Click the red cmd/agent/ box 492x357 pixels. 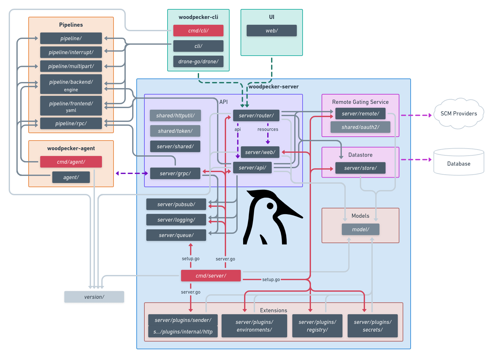click(71, 162)
